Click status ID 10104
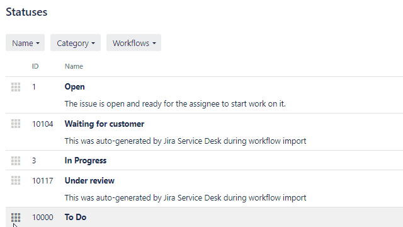 [42, 124]
